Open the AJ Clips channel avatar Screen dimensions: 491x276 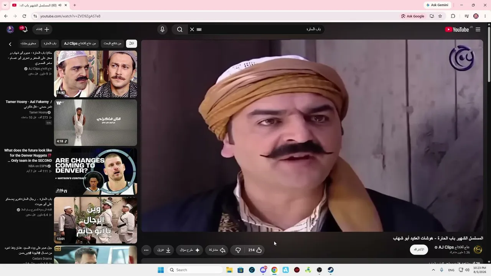pyautogui.click(x=478, y=250)
